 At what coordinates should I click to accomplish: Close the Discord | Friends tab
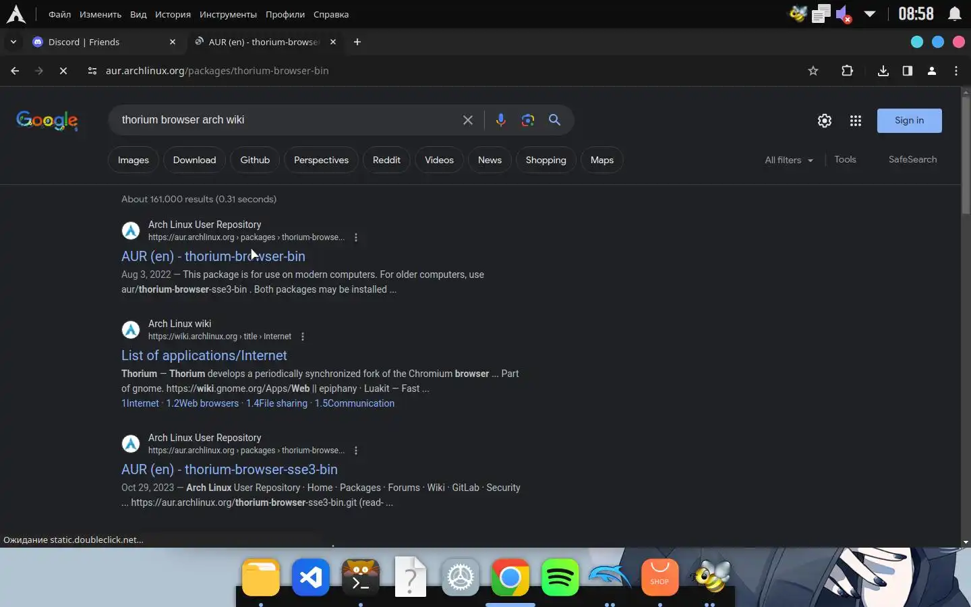coord(173,42)
